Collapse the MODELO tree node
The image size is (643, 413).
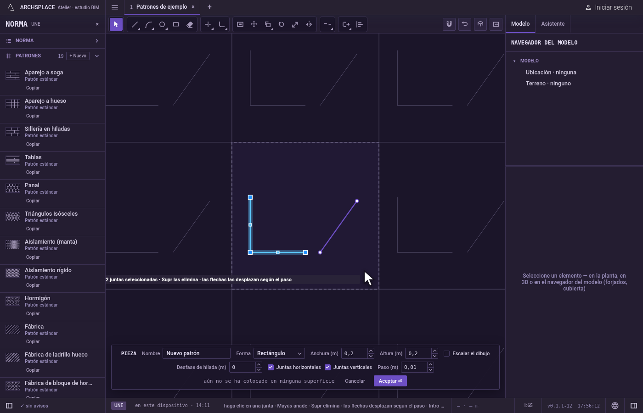pyautogui.click(x=514, y=61)
